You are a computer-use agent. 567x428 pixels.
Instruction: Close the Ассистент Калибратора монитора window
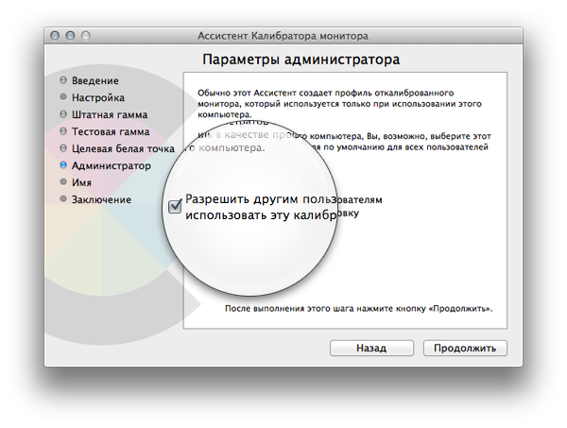pyautogui.click(x=54, y=35)
